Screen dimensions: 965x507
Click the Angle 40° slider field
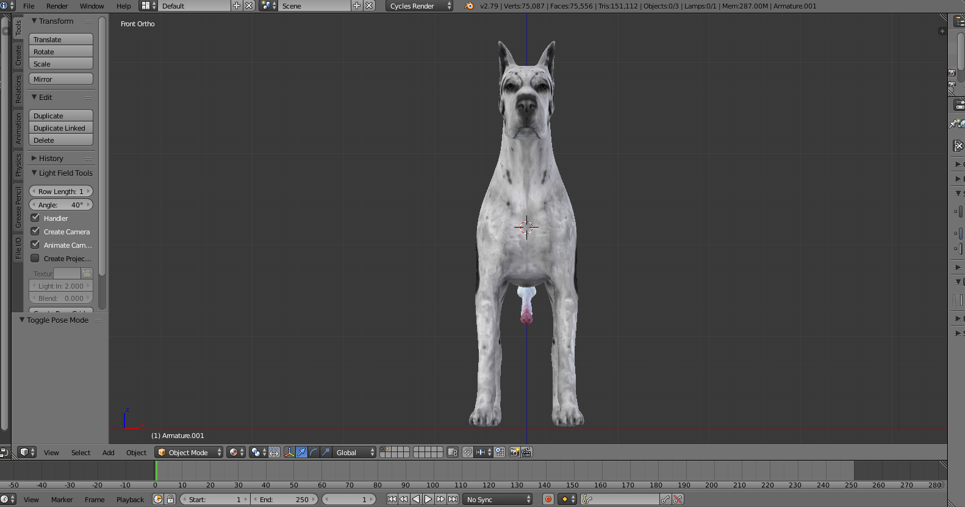tap(60, 205)
